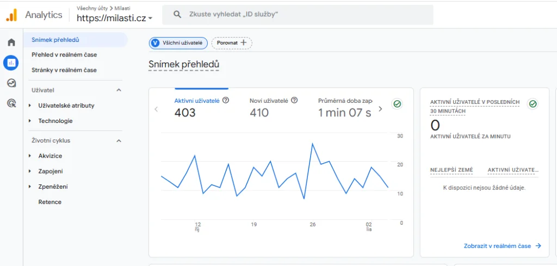The image size is (557, 266).
Task: Click the Porovnat comparison button
Action: 232,43
